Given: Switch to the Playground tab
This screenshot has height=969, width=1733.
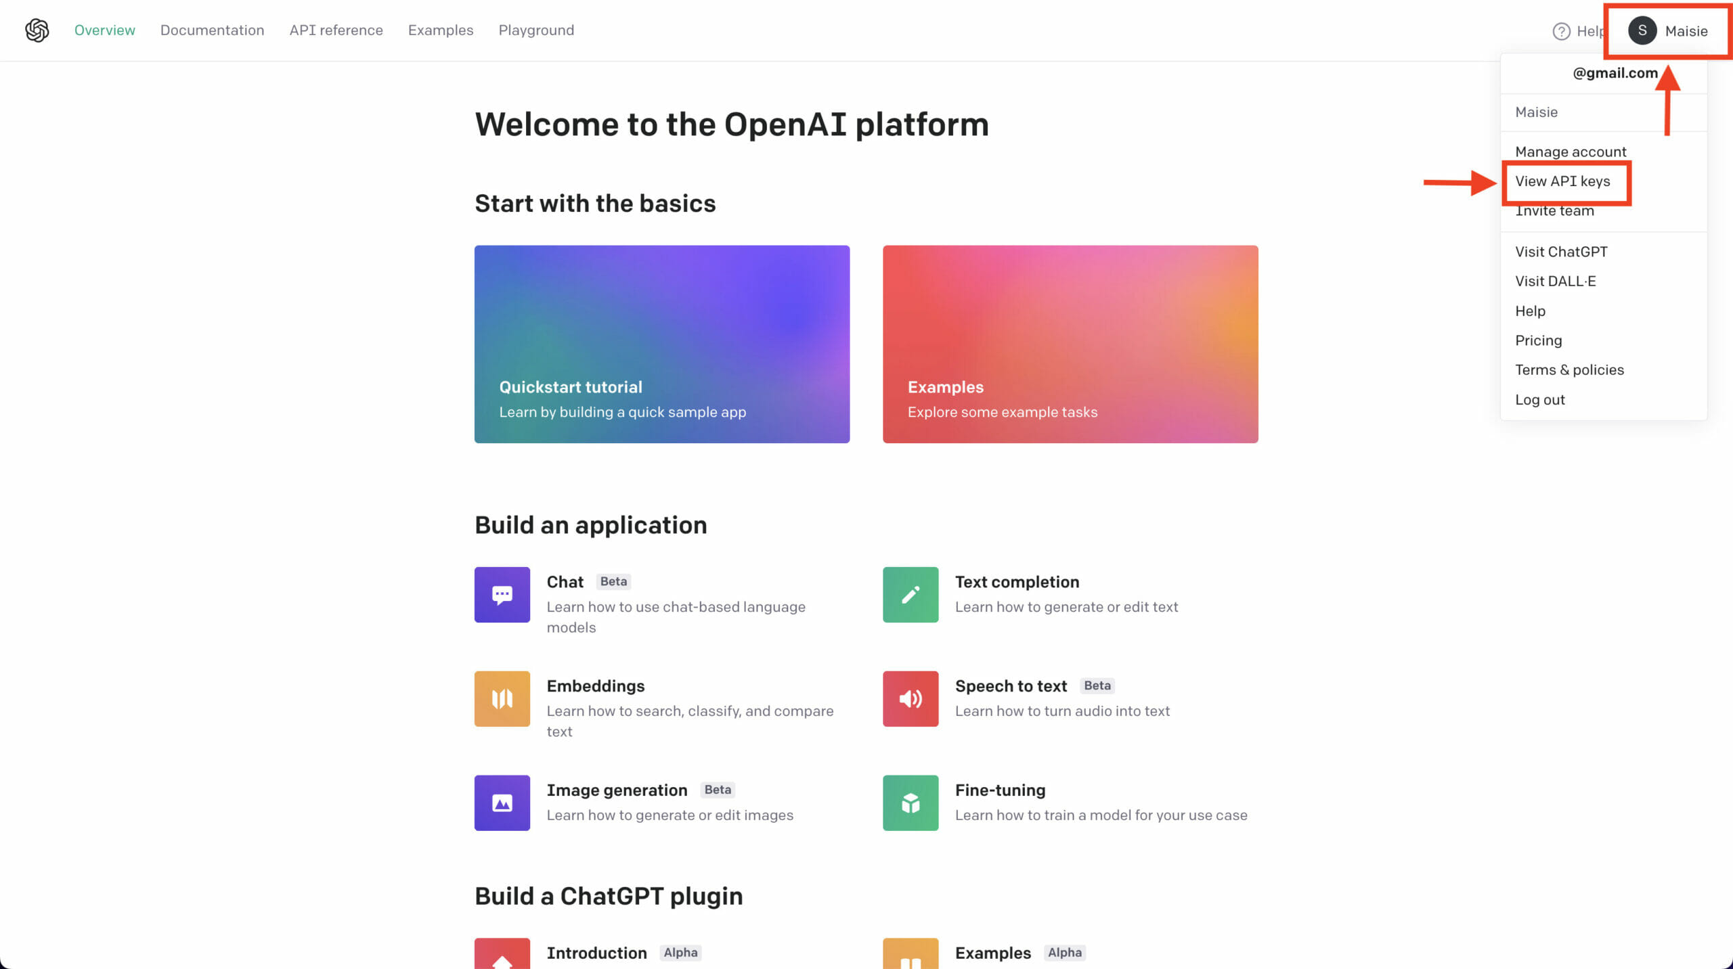Looking at the screenshot, I should tap(538, 30).
